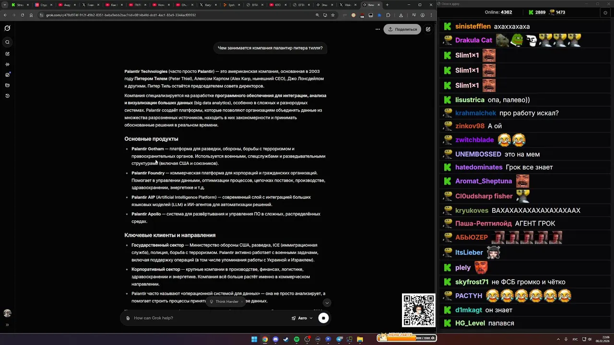Click bold text 'Palantir Apollo'
Image resolution: width=614 pixels, height=345 pixels.
[146, 214]
